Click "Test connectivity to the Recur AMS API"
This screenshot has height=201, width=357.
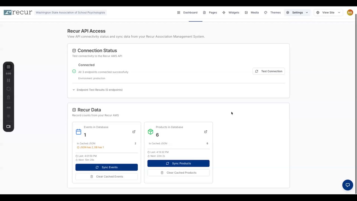click(97, 56)
